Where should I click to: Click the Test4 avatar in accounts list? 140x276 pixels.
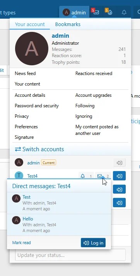(x=19, y=176)
